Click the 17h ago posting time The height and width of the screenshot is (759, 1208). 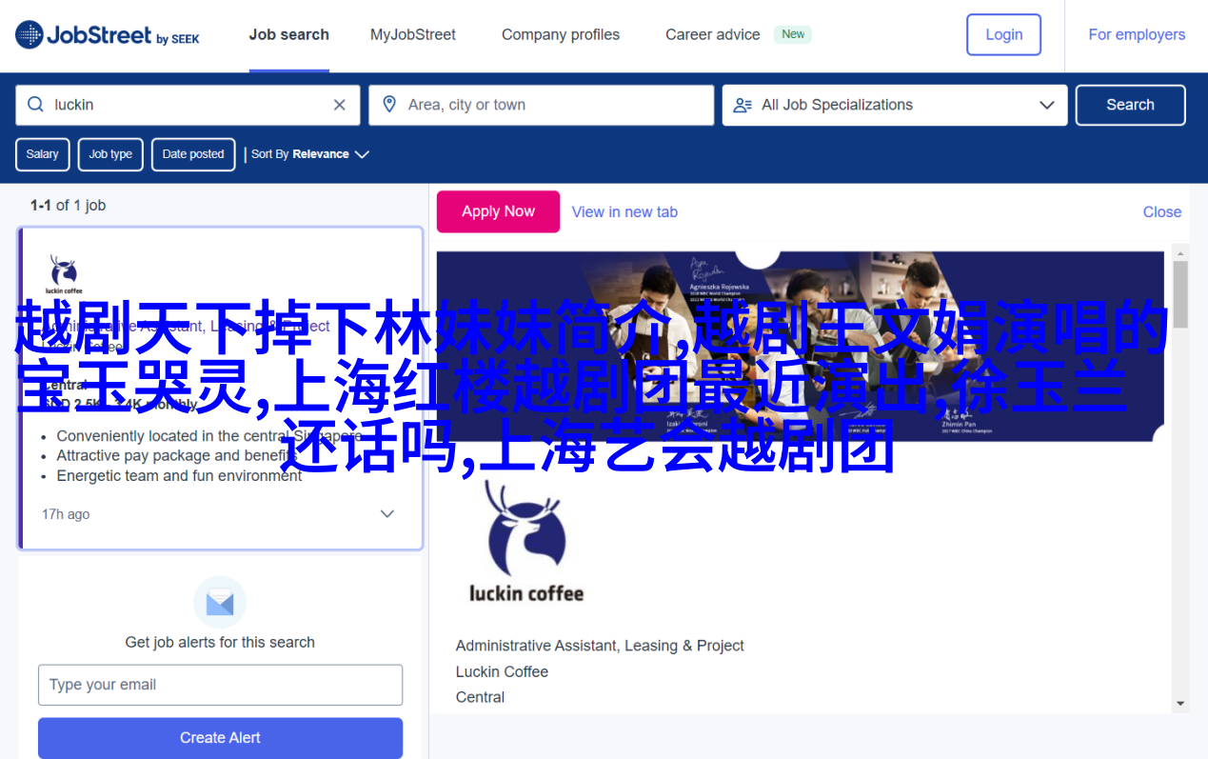pos(66,514)
